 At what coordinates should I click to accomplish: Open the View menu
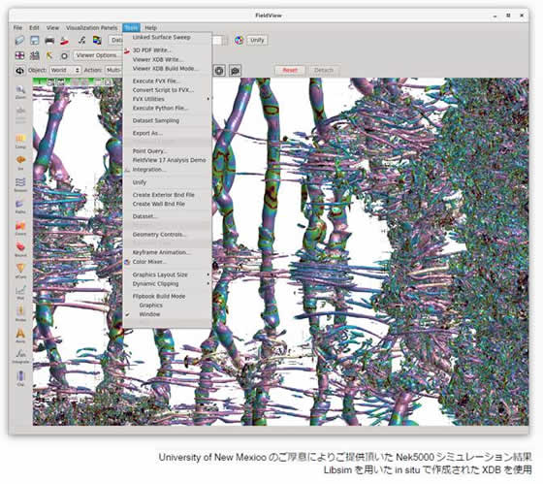click(52, 28)
